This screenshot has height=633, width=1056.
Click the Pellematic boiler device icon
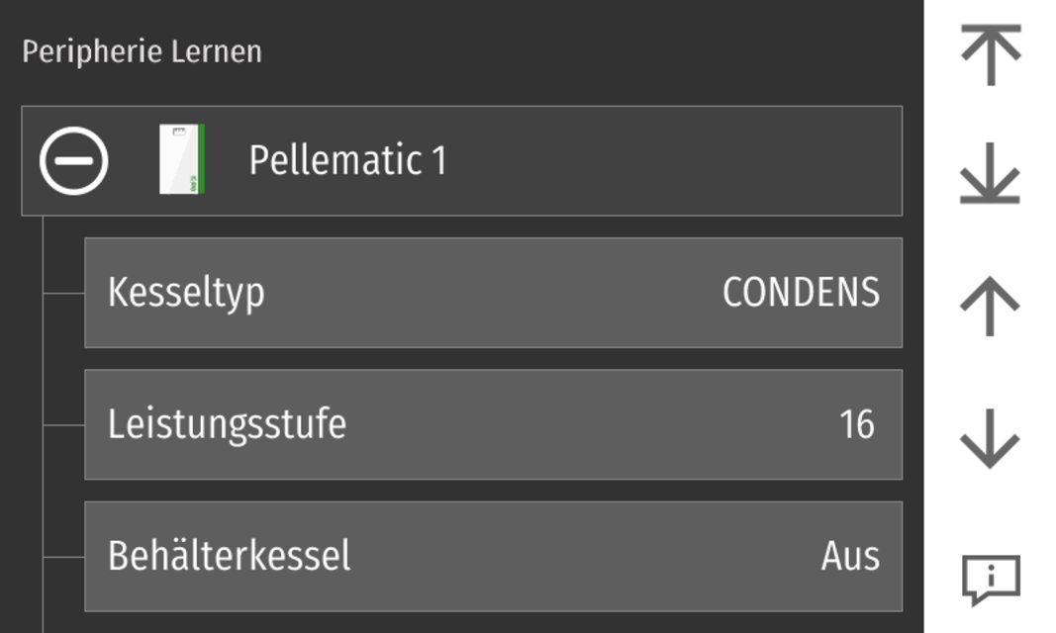point(183,160)
